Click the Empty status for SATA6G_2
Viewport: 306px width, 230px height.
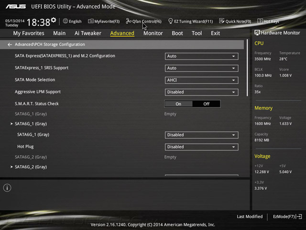(x=170, y=157)
